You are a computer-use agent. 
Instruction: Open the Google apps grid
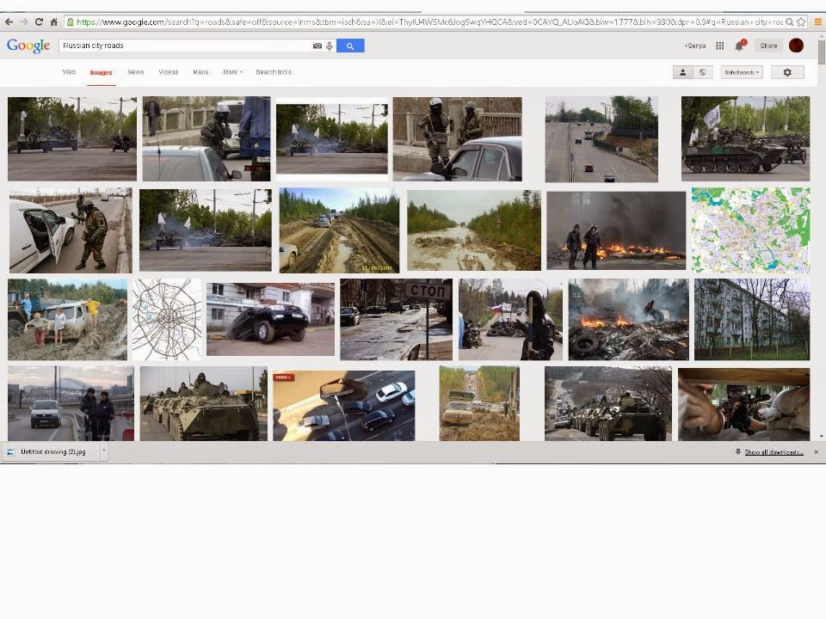pos(719,46)
